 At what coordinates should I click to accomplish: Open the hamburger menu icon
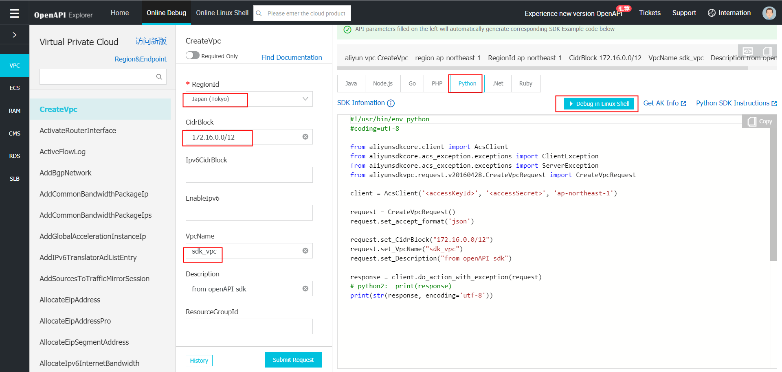pos(14,13)
